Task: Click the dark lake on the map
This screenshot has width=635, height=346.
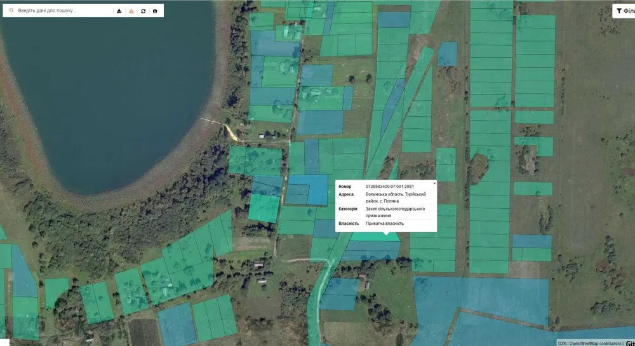Action: tap(108, 83)
